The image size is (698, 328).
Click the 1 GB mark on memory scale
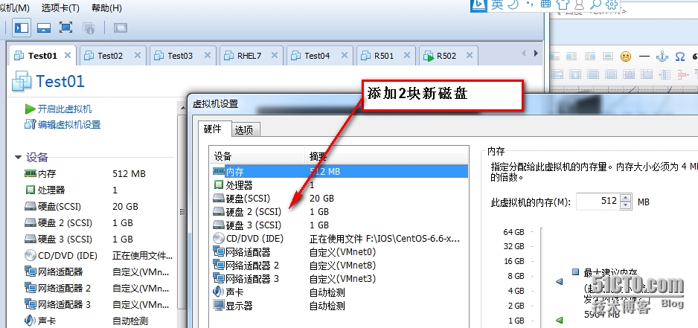[x=516, y=321]
